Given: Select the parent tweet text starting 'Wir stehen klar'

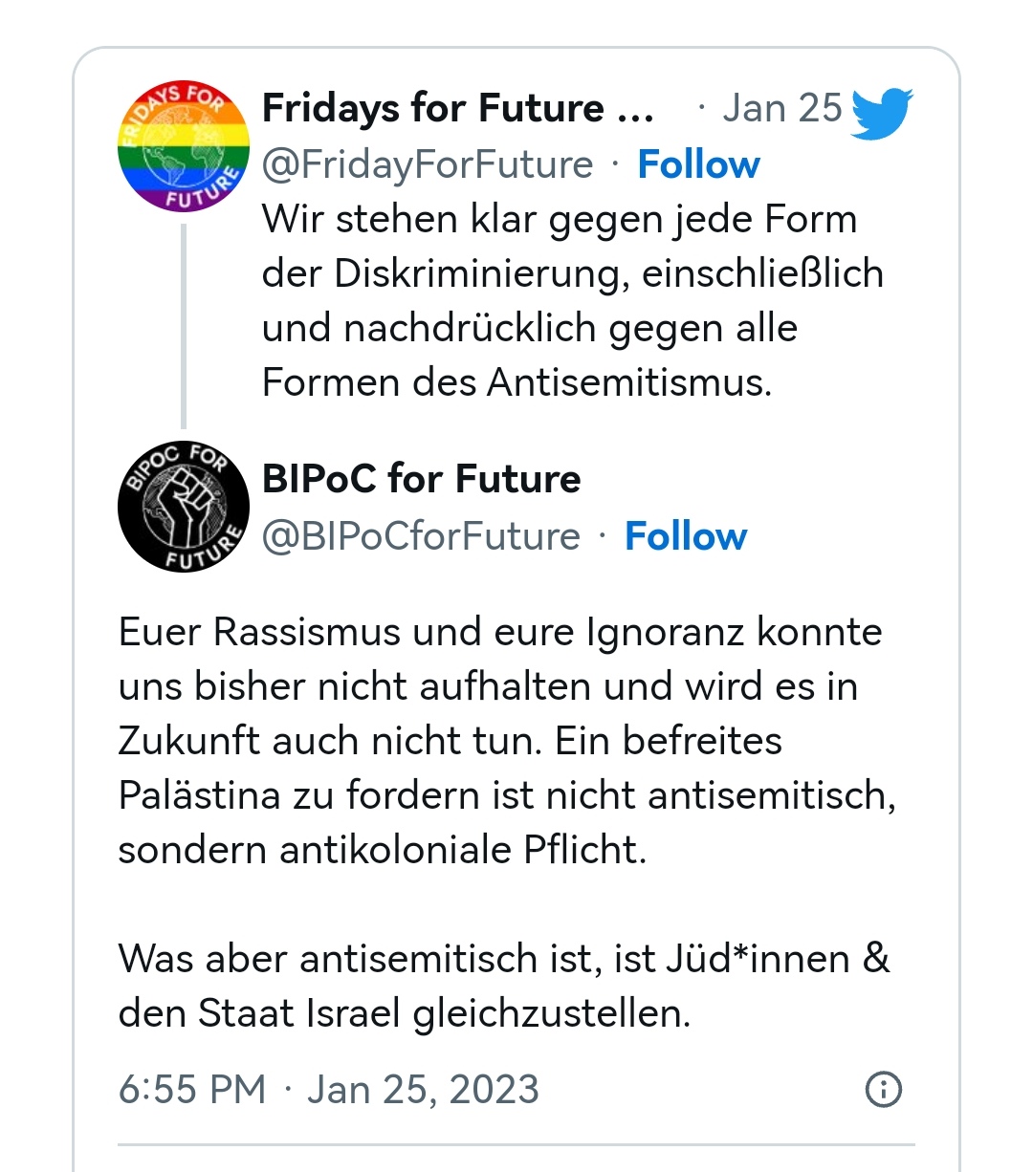Looking at the screenshot, I should pos(573,300).
